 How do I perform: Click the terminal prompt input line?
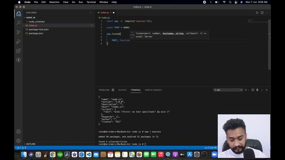point(122,144)
